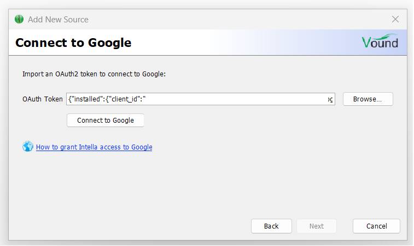
Task: Click the Import an OAuth2 token instruction text
Action: tap(94, 74)
